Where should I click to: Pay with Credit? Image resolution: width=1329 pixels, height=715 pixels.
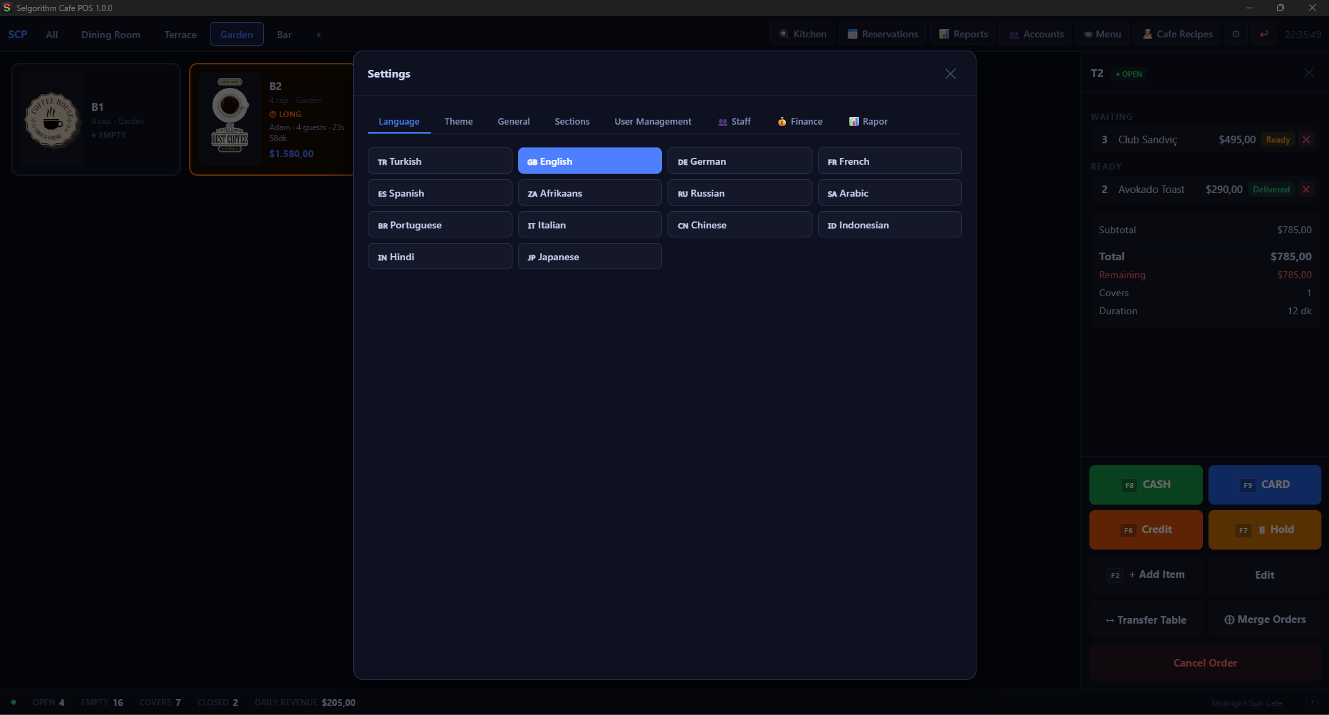(1145, 530)
